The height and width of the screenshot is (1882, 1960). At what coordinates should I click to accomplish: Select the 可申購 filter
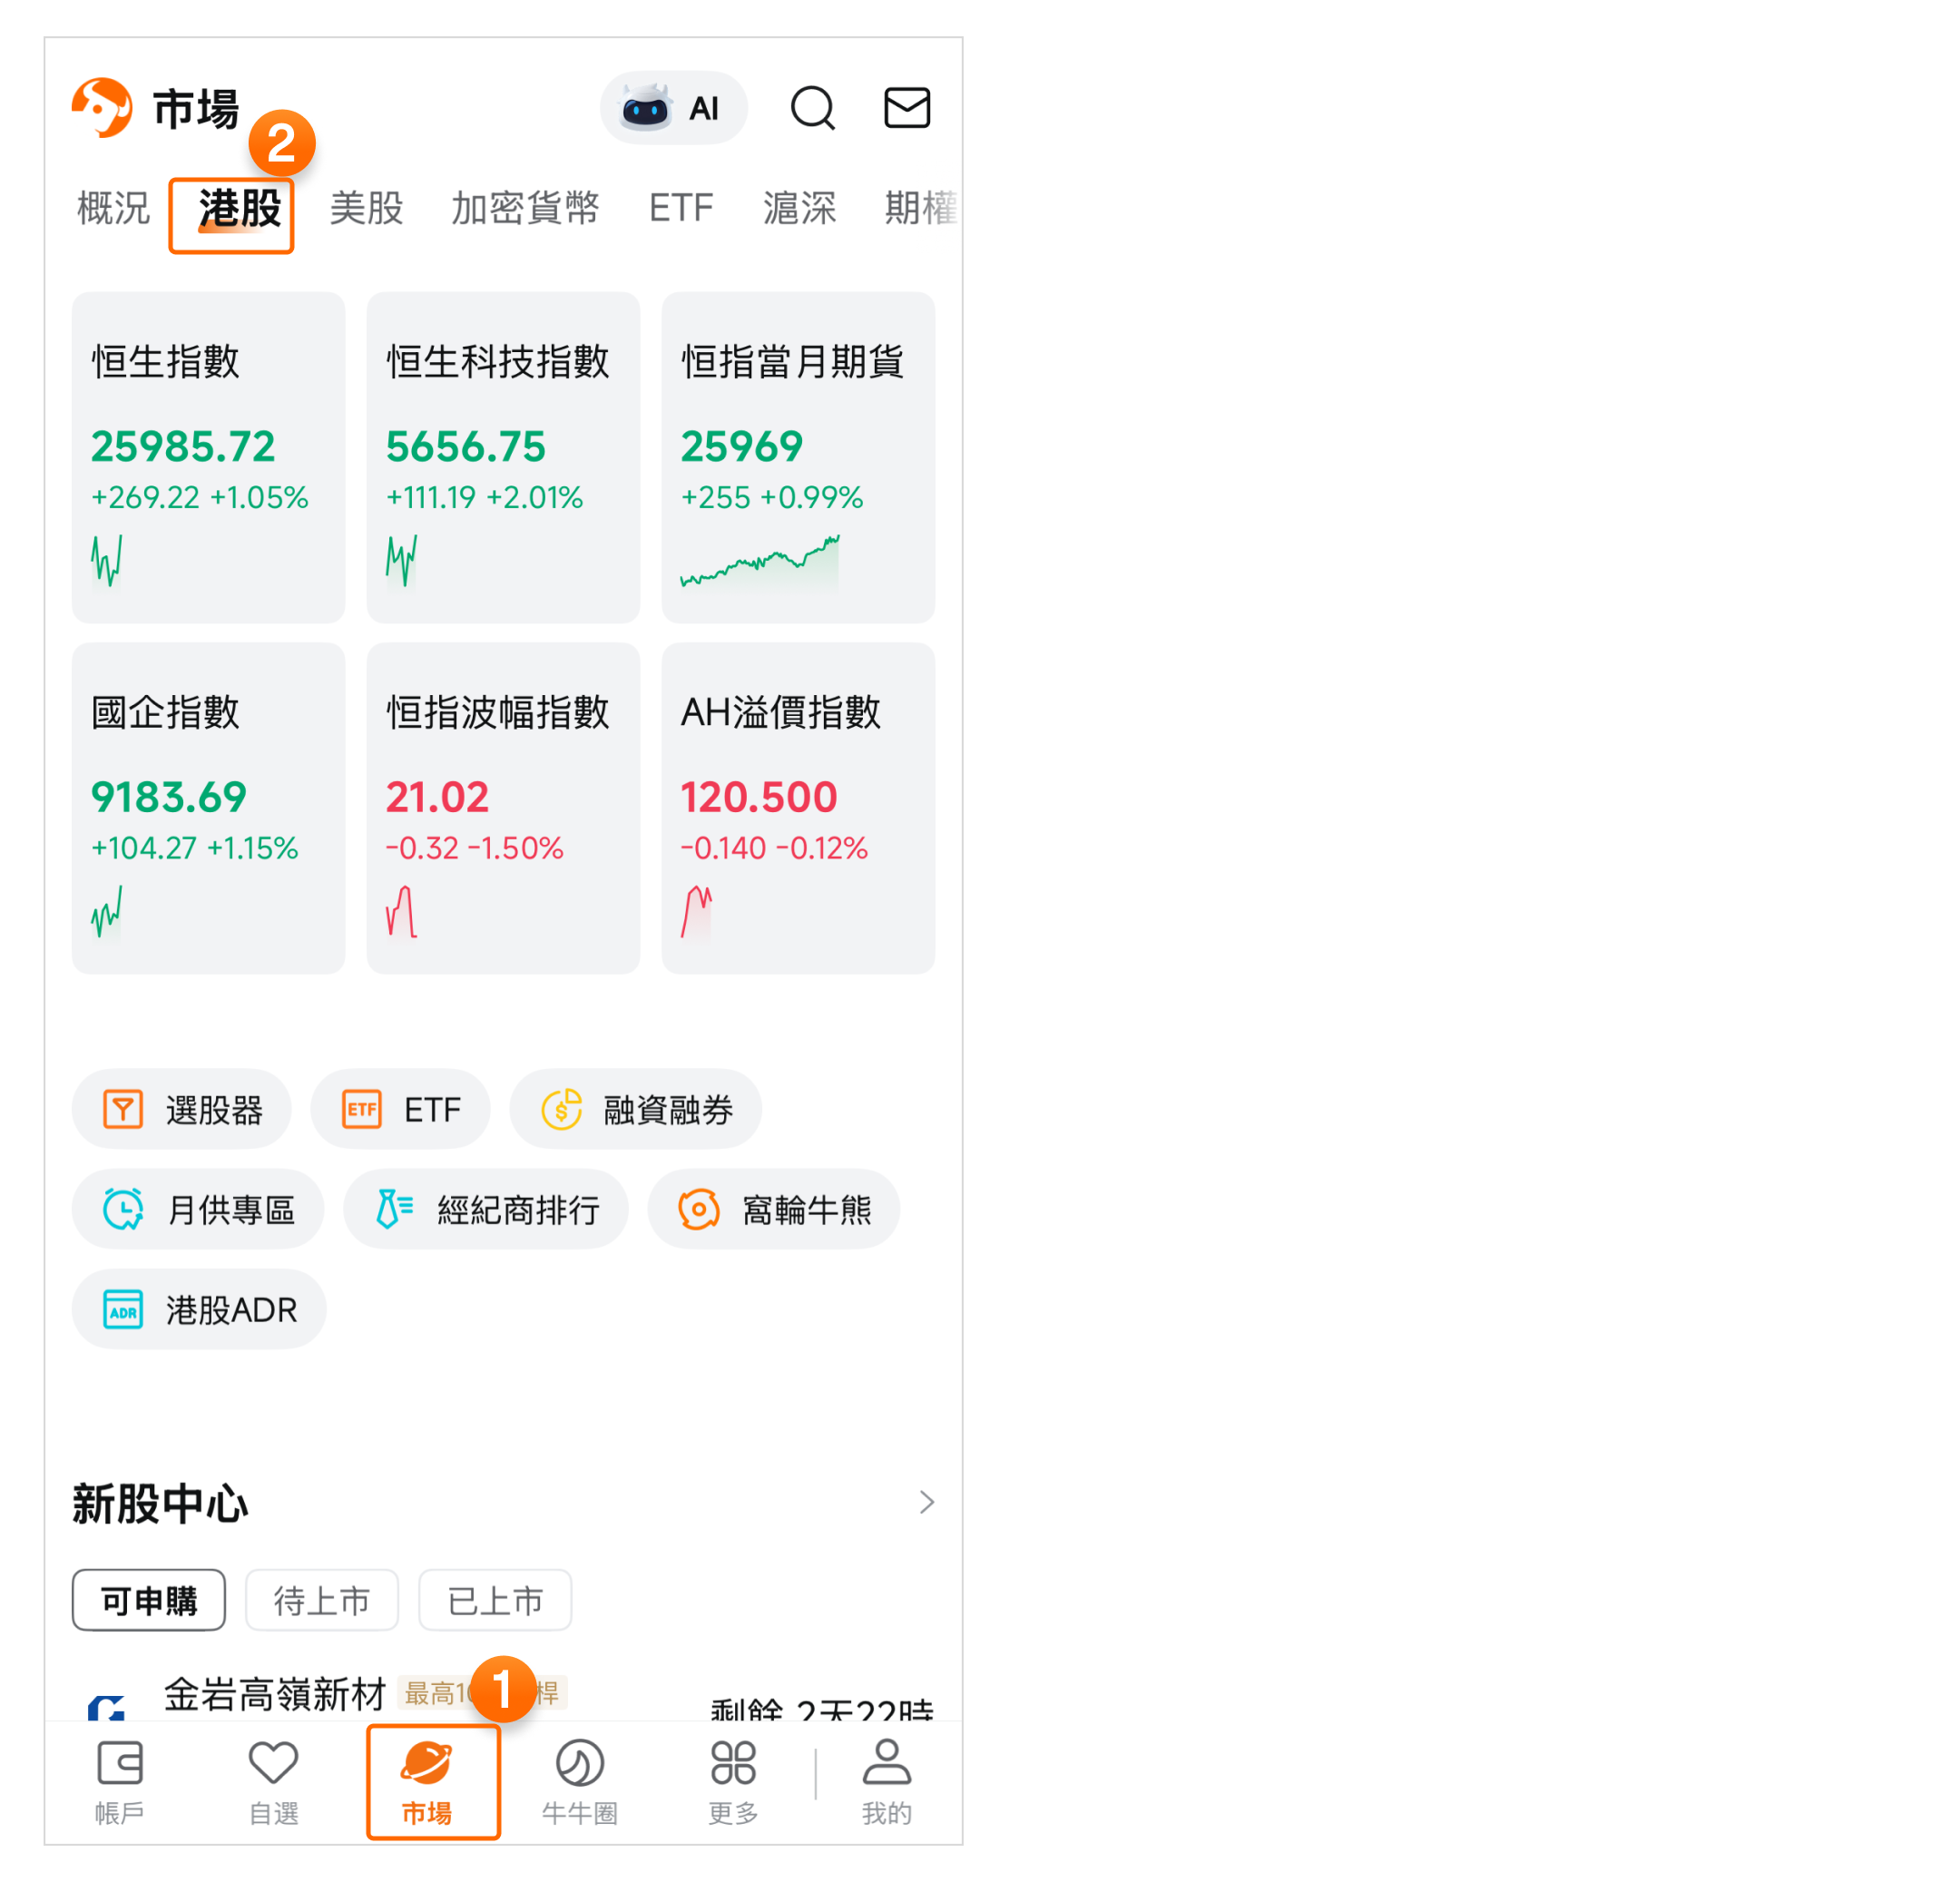[149, 1600]
